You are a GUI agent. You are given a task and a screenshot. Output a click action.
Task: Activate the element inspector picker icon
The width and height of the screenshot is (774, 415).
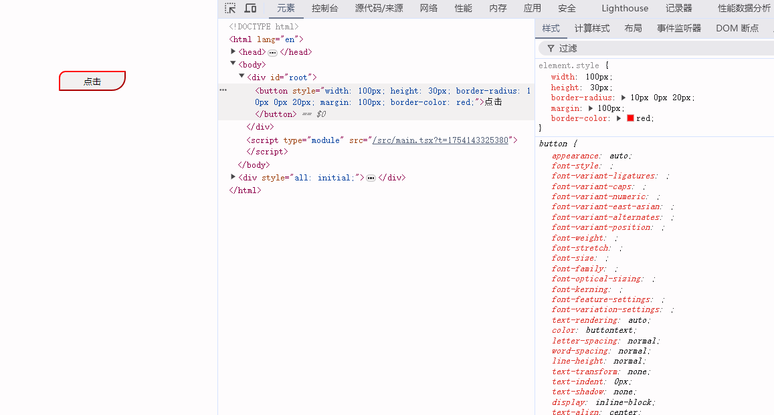coord(230,9)
